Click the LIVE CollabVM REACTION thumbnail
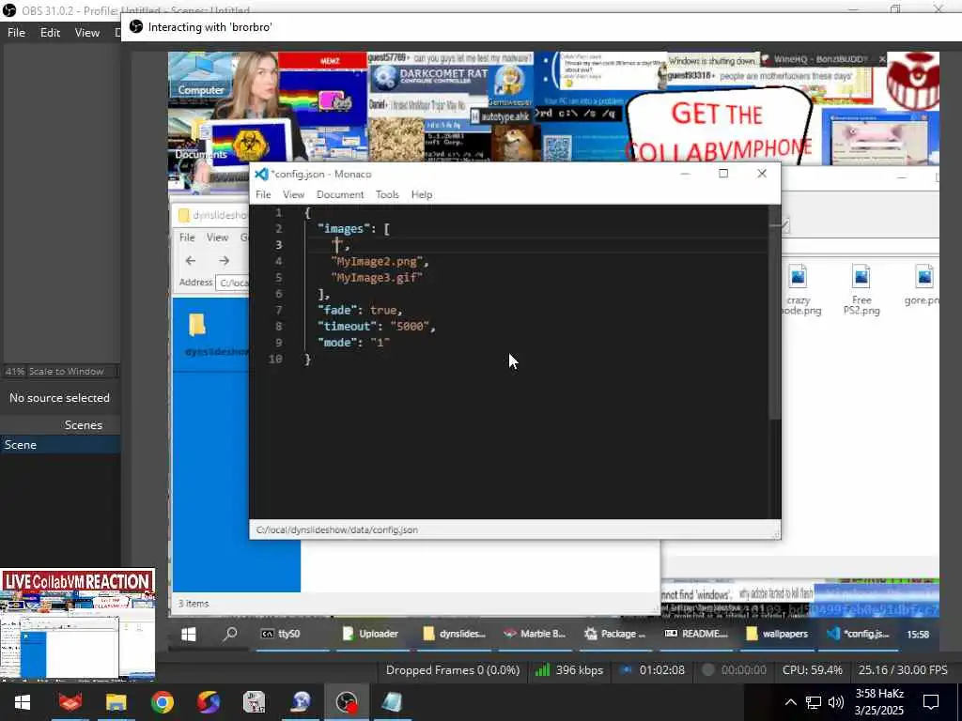Image resolution: width=962 pixels, height=721 pixels. (x=77, y=624)
